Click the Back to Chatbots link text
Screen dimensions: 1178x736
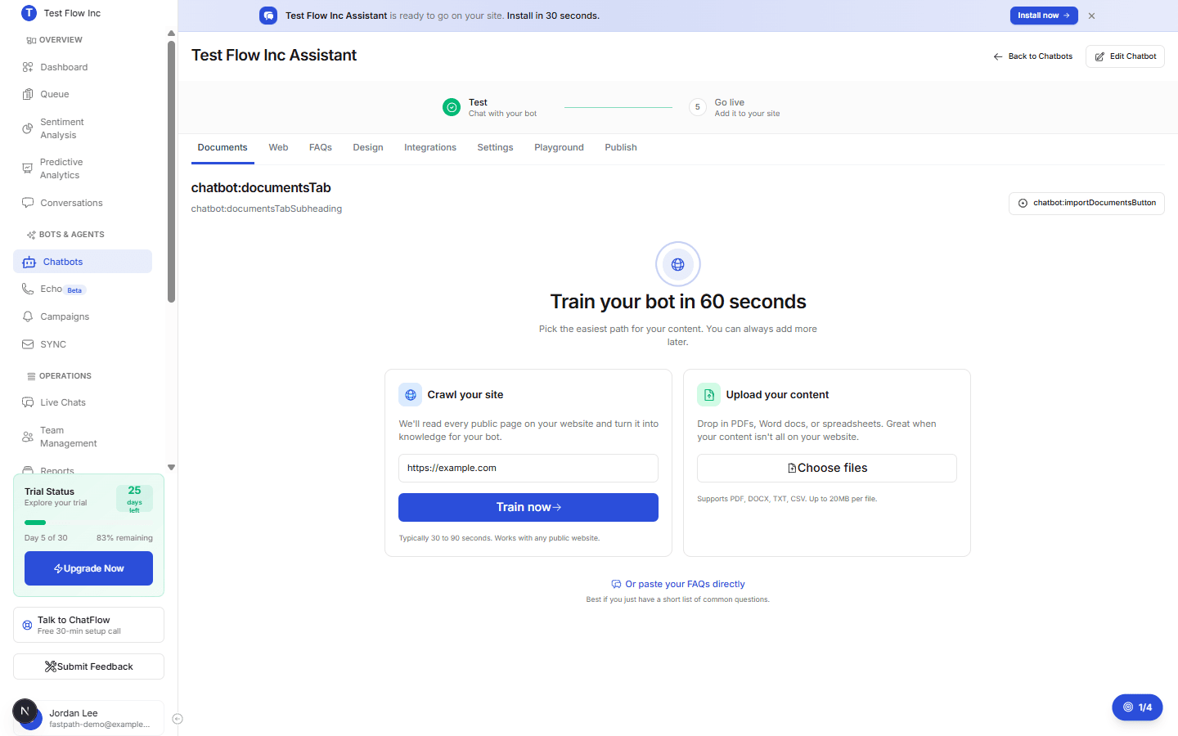(x=1041, y=56)
